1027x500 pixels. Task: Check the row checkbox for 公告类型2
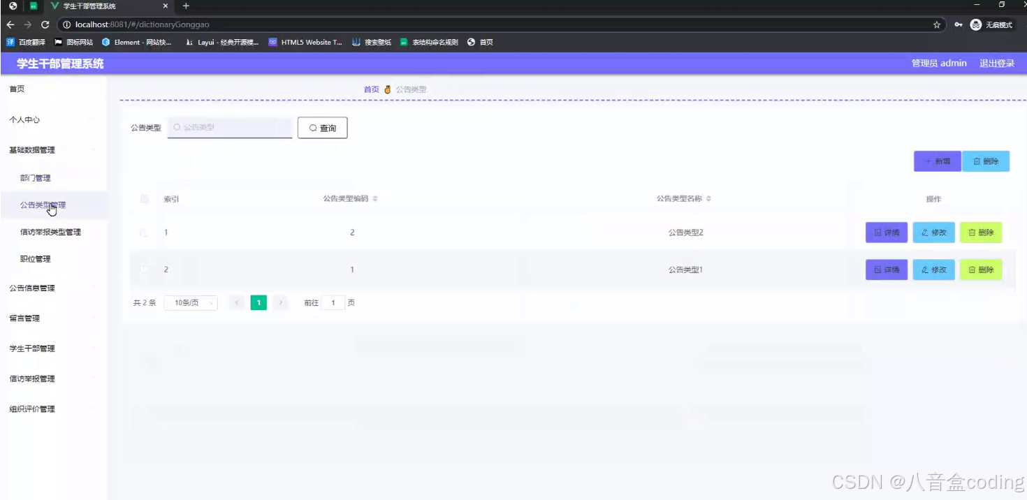point(145,233)
